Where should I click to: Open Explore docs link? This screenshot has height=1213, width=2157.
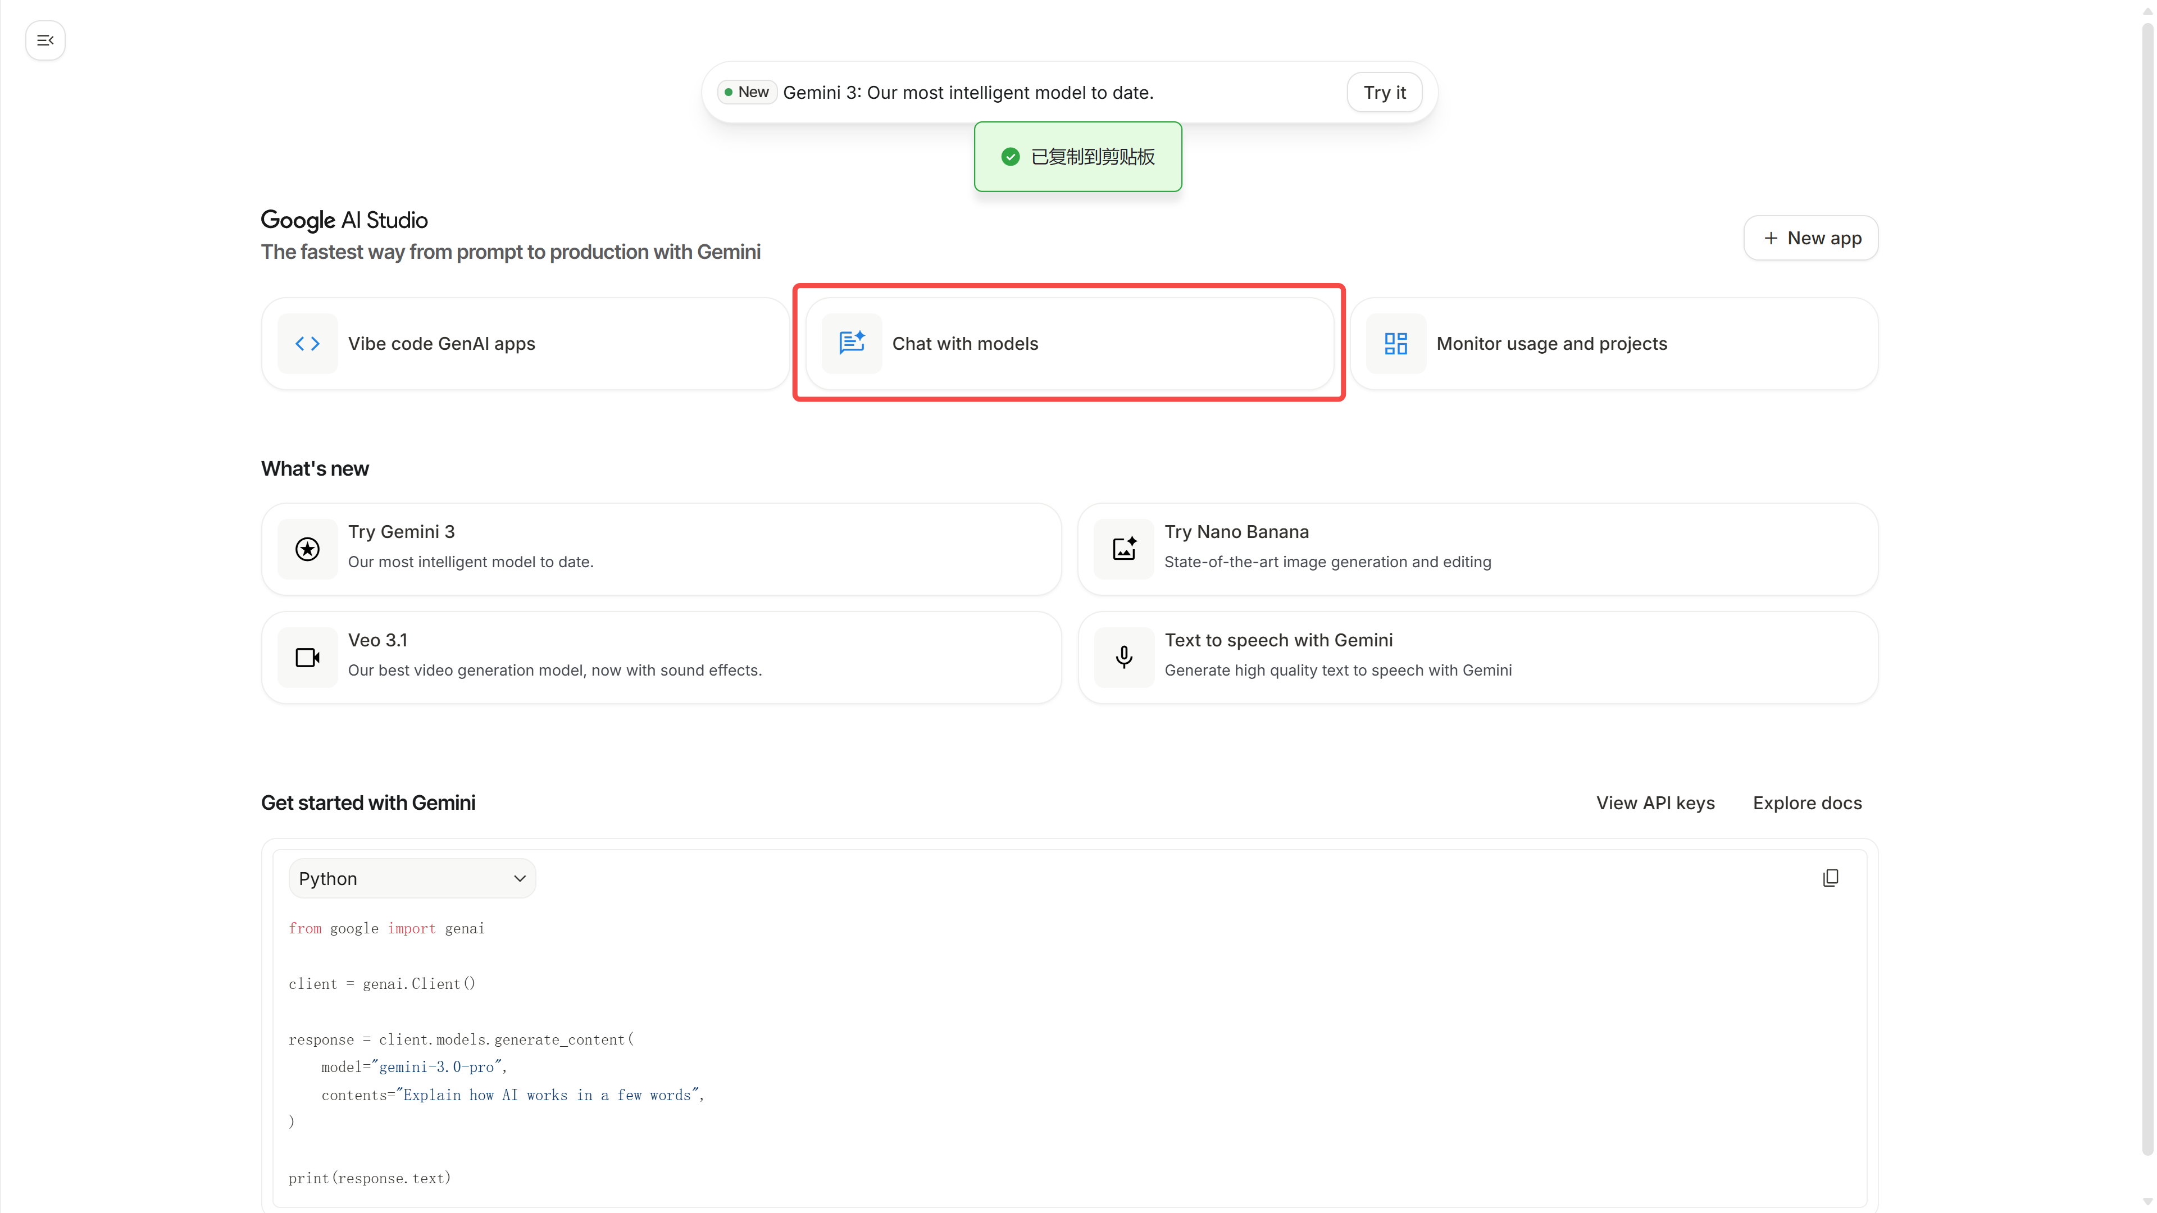pos(1807,803)
